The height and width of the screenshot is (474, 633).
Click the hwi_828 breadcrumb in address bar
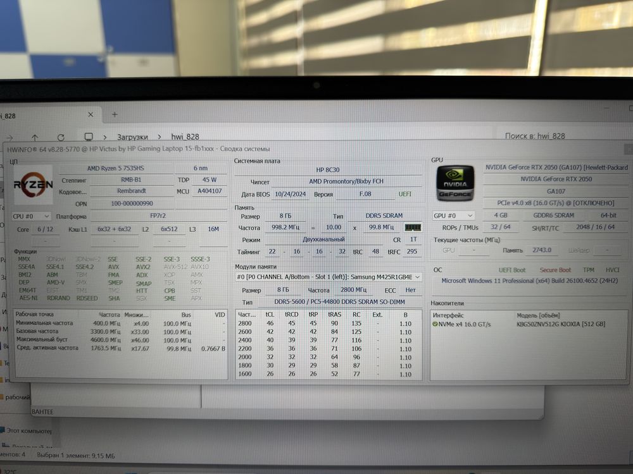pyautogui.click(x=185, y=137)
